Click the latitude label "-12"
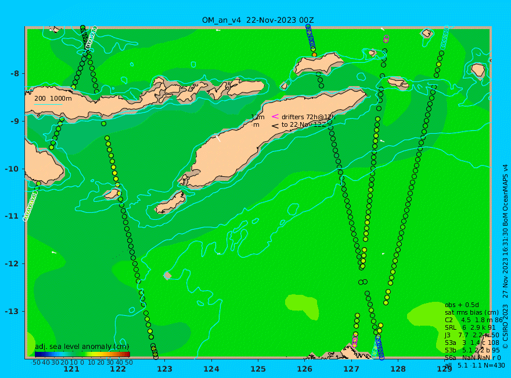Screen dimensions: 511x378 pyautogui.click(x=12, y=264)
